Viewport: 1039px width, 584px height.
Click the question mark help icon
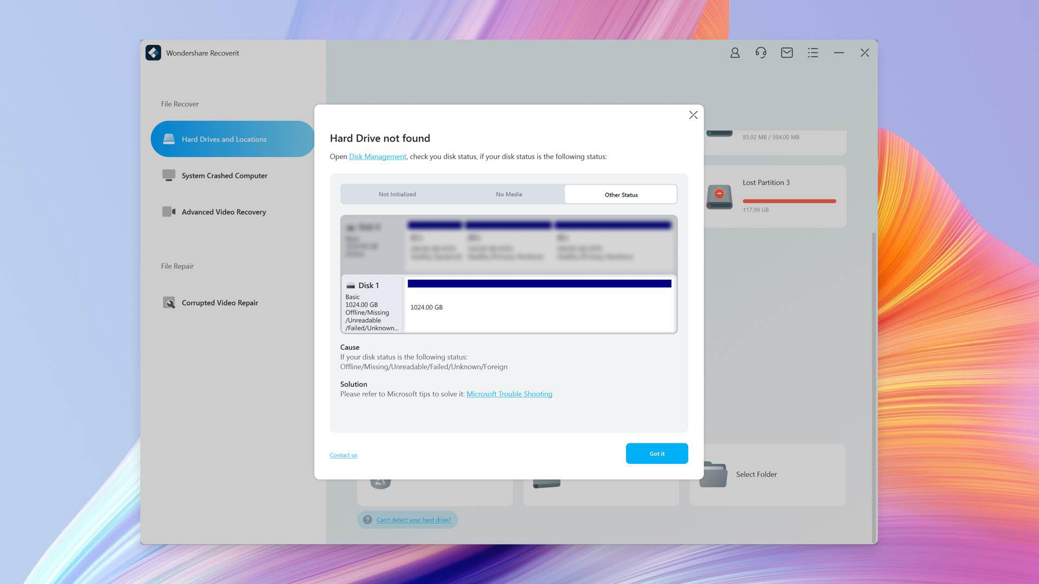click(367, 520)
